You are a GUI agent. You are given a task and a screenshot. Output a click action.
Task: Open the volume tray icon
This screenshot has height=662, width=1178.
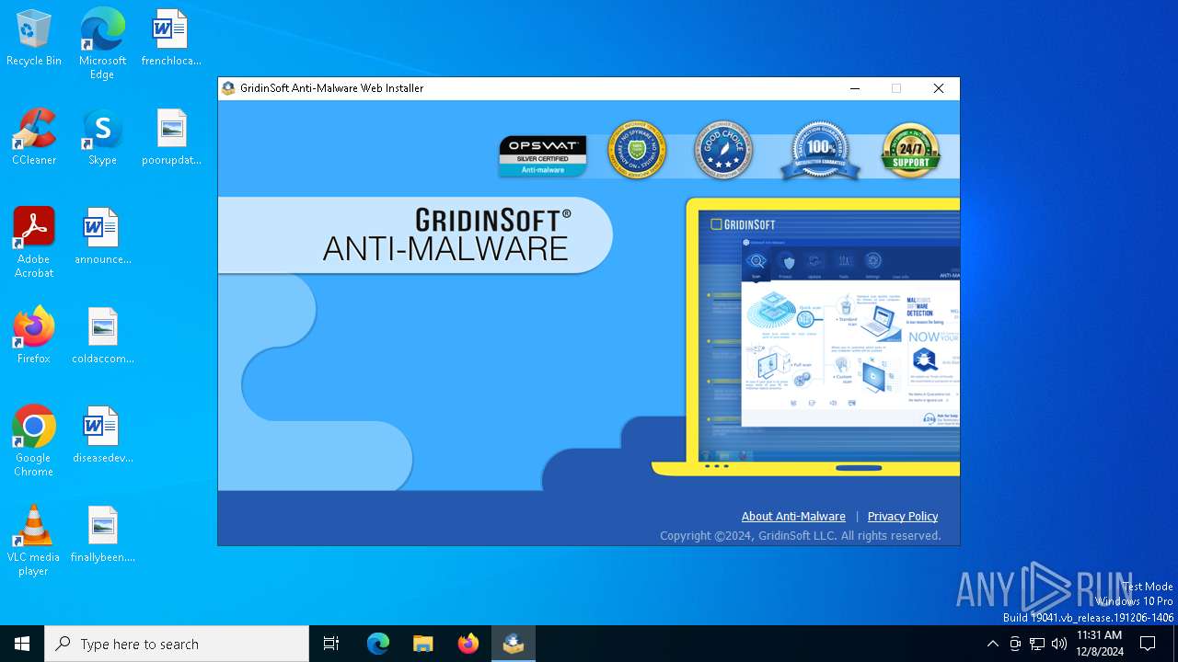1059,644
